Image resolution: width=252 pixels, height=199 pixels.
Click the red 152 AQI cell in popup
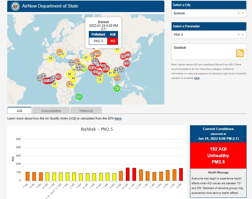[x=113, y=41]
